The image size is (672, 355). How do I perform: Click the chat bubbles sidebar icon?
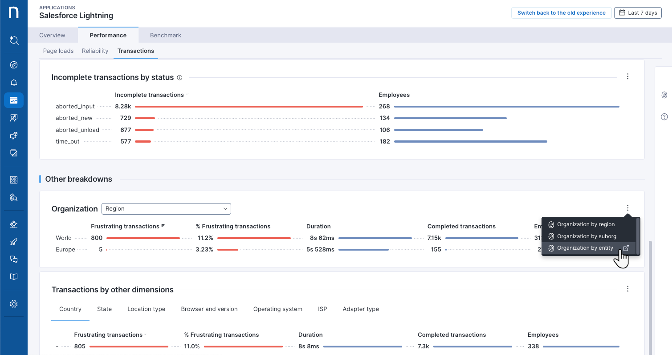point(14,259)
